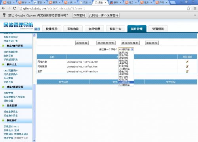Image resolution: width=198 pixels, height=142 pixels.
Task: Open 手机短信群发 in sidebar
Action: point(11,60)
